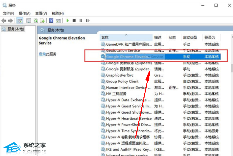Select Hyper-V Heartbeat Service row

click(x=160, y=118)
